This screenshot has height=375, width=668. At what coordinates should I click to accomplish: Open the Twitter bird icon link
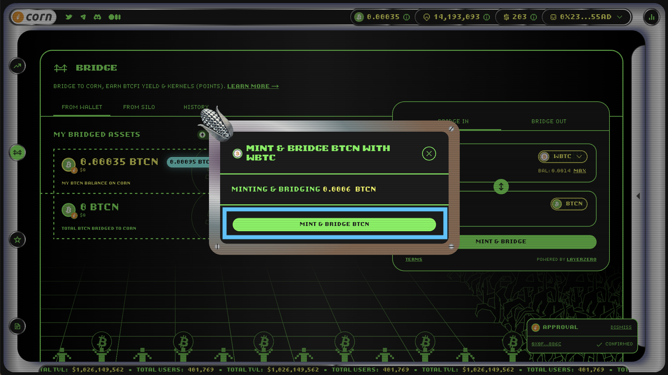(x=69, y=17)
